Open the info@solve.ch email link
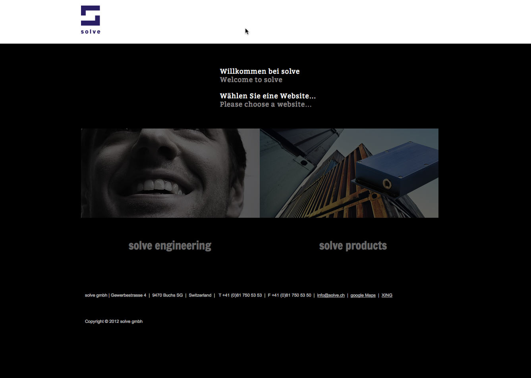This screenshot has width=531, height=378. click(x=331, y=295)
